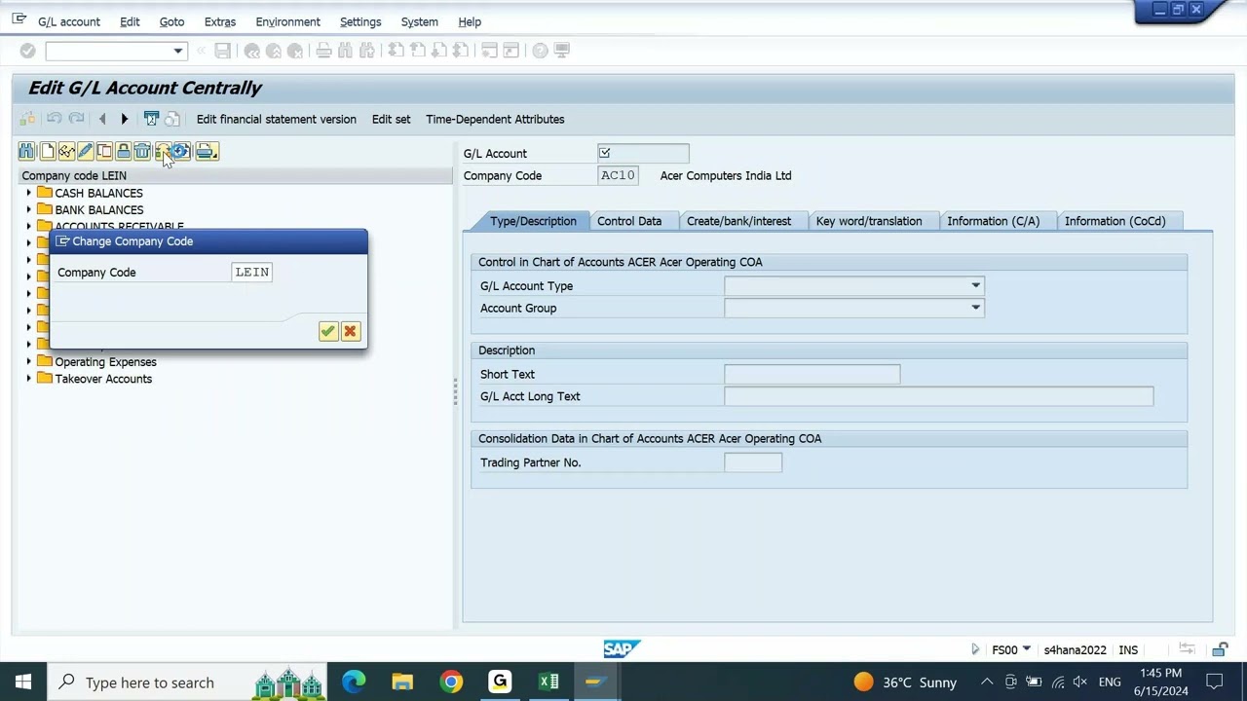
Task: Click Time-Dependent Attributes button
Action: point(495,119)
